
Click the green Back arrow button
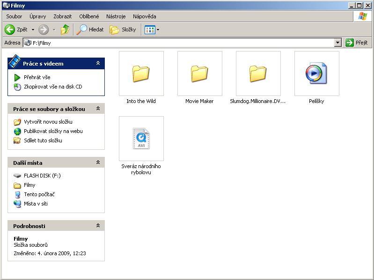(10, 29)
